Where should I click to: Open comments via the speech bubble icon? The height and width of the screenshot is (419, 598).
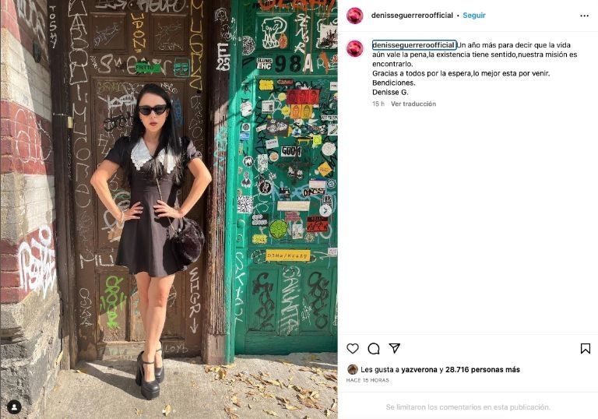(374, 348)
